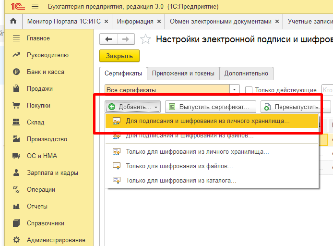Choose Только для шифрования из каталога
333x246 pixels.
[x=212, y=180]
